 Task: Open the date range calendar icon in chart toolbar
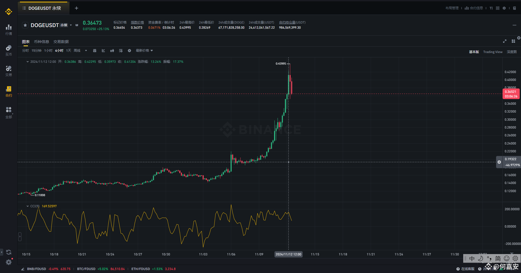[x=95, y=51]
